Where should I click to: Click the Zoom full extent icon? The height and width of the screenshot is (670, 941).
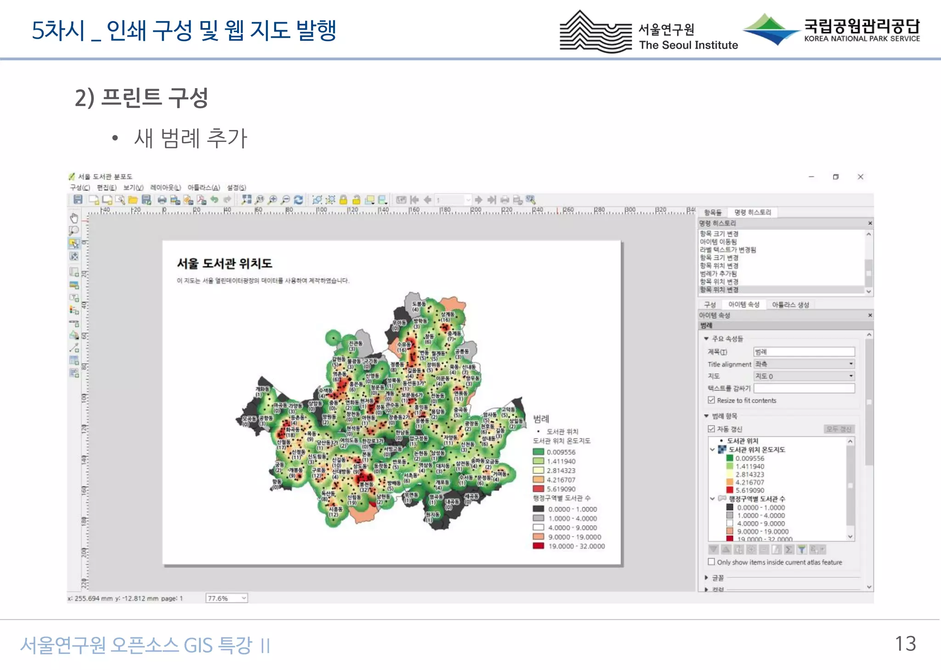point(247,200)
